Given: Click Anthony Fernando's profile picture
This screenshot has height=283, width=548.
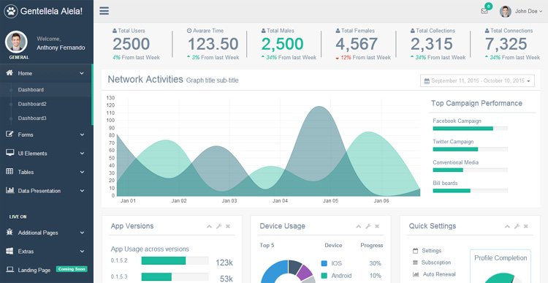Looking at the screenshot, I should coord(16,42).
